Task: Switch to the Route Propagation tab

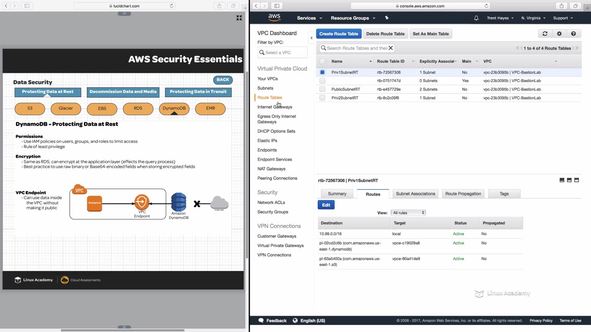Action: pyautogui.click(x=463, y=194)
